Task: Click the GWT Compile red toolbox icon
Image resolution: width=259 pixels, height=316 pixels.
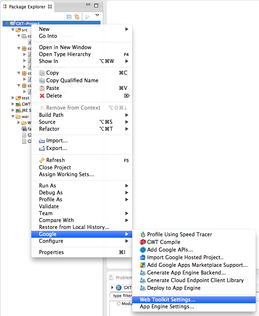Action: (x=143, y=242)
